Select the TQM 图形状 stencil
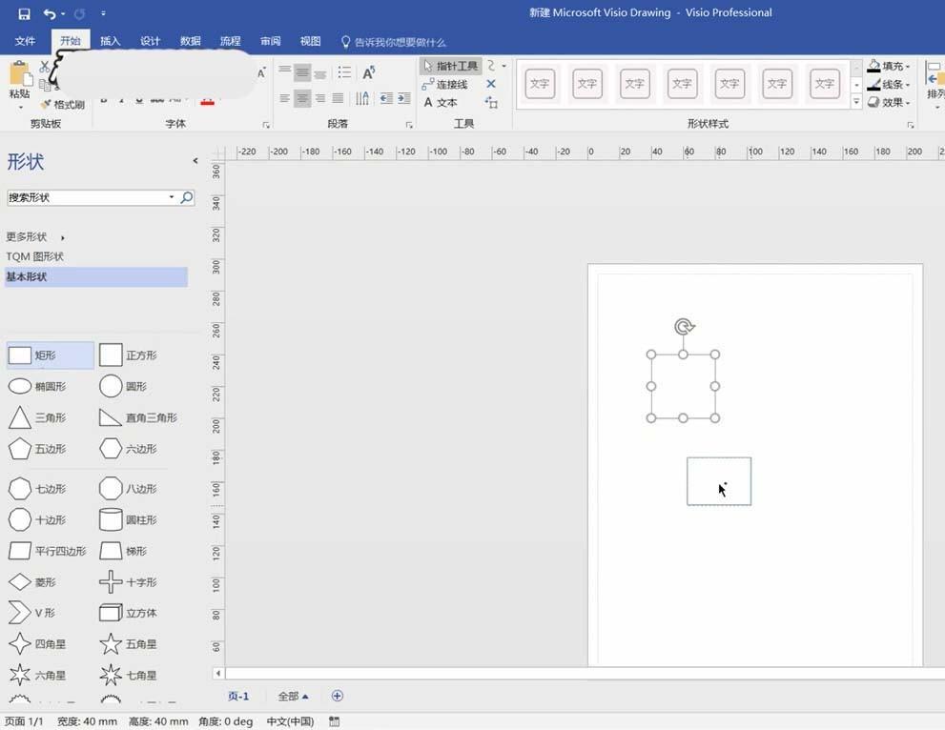This screenshot has height=730, width=945. point(35,256)
